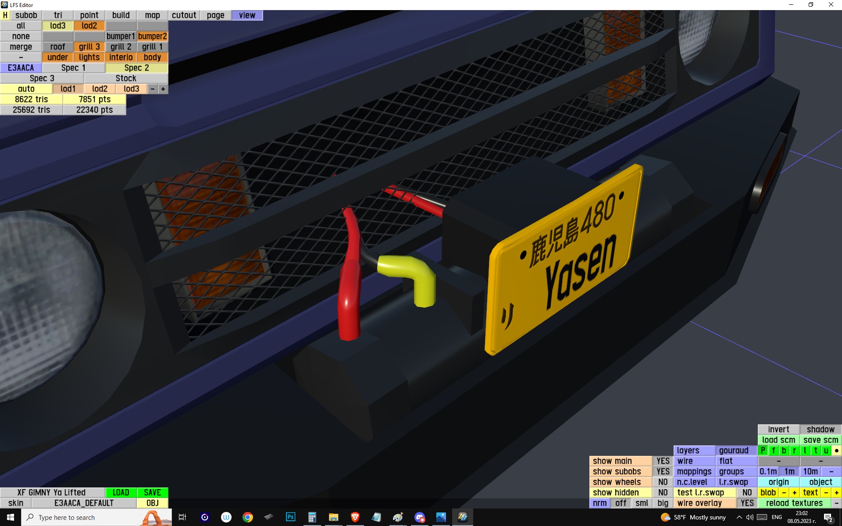
Task: Click the minus button beside reload textures
Action: [836, 503]
